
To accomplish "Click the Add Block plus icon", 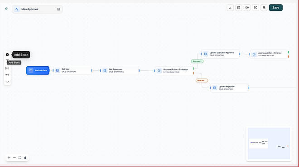I will pos(7,54).
